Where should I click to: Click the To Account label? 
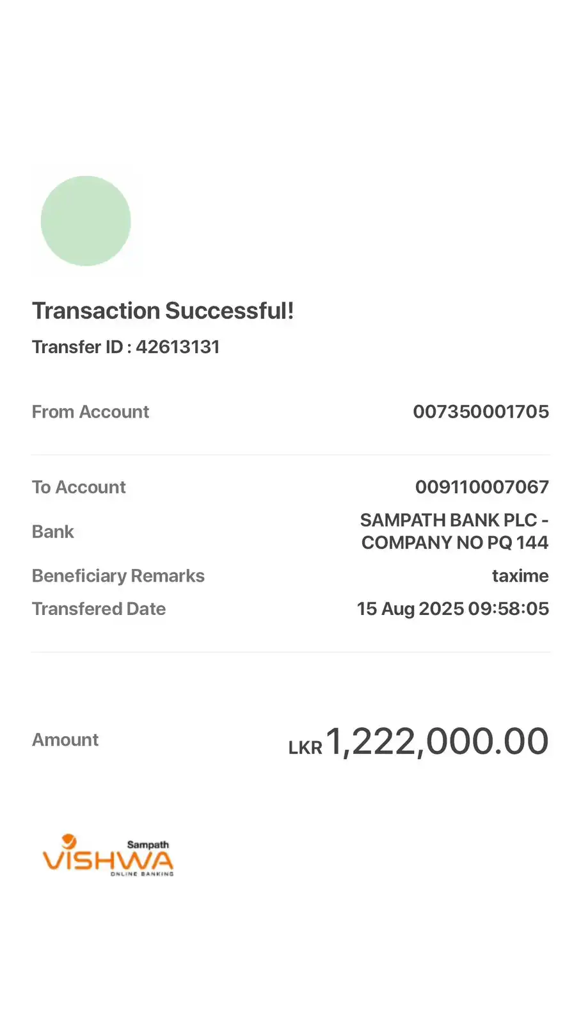79,487
